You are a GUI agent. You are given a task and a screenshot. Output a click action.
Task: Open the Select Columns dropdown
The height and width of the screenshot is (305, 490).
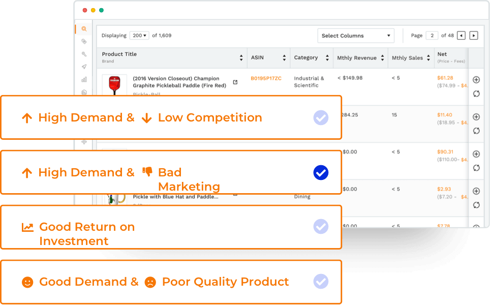coord(356,36)
